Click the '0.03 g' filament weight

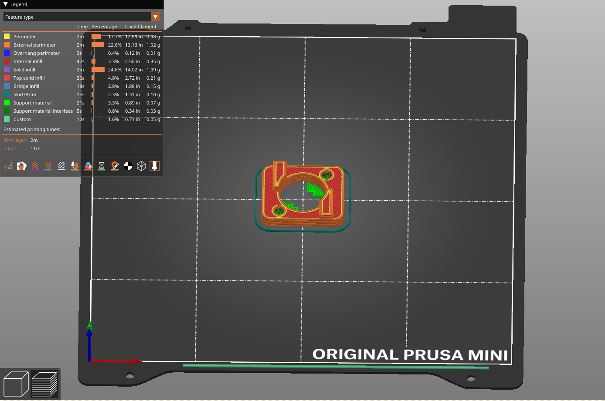(x=153, y=111)
